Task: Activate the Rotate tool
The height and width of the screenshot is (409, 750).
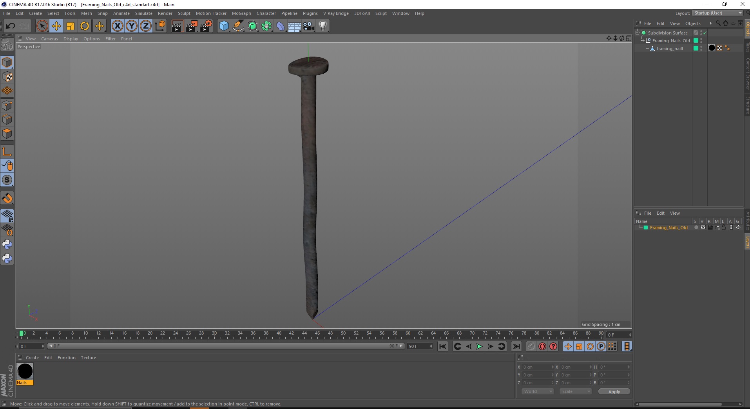Action: (x=85, y=26)
